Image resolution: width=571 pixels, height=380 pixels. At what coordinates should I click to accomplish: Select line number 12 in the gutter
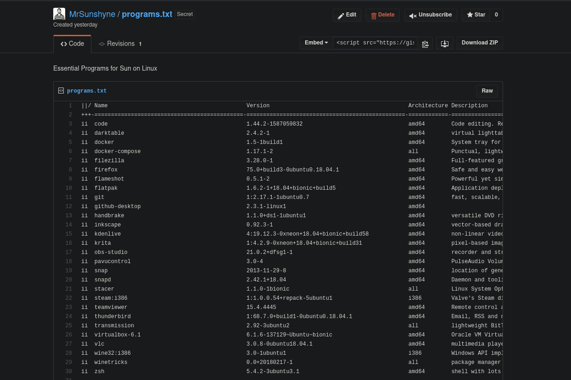point(69,206)
